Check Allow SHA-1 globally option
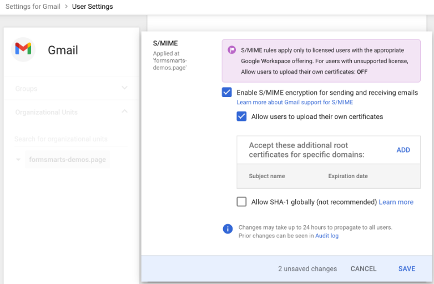434x284 pixels. [241, 201]
